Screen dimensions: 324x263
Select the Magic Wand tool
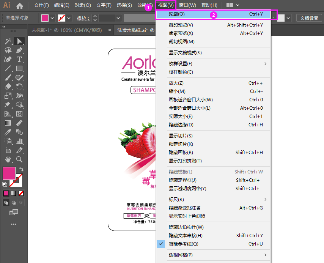point(8,41)
